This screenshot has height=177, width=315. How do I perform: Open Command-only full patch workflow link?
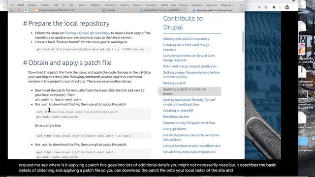[189, 123]
